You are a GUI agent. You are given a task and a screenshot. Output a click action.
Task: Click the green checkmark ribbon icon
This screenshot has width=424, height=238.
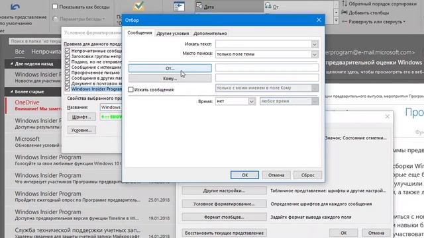(x=138, y=6)
